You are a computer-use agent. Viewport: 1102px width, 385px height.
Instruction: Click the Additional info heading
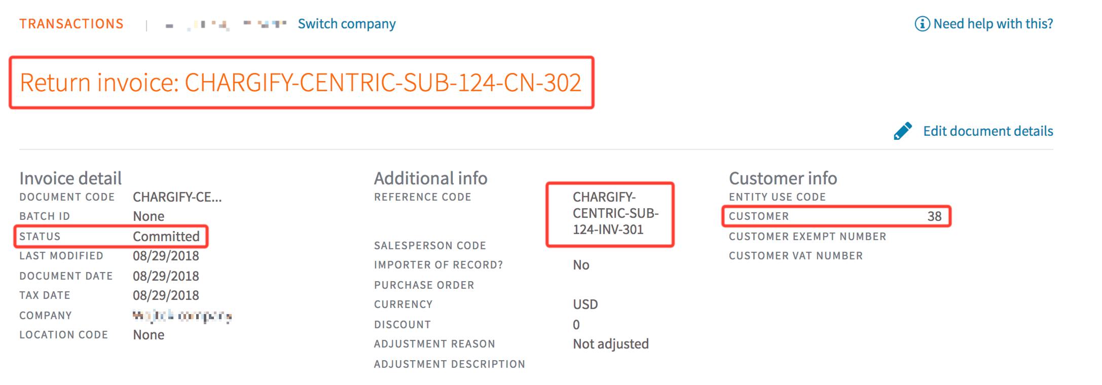[431, 178]
